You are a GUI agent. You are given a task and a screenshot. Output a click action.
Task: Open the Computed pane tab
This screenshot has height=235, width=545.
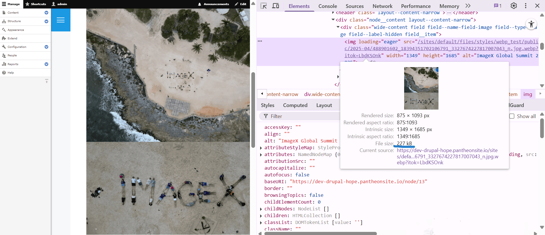(295, 105)
